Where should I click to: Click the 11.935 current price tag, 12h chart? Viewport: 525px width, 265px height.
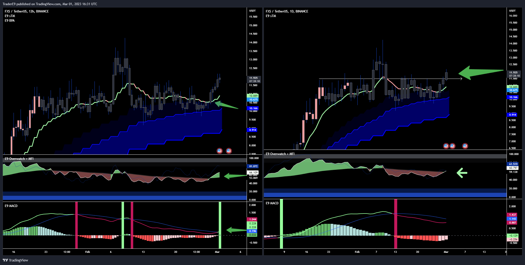[254, 79]
